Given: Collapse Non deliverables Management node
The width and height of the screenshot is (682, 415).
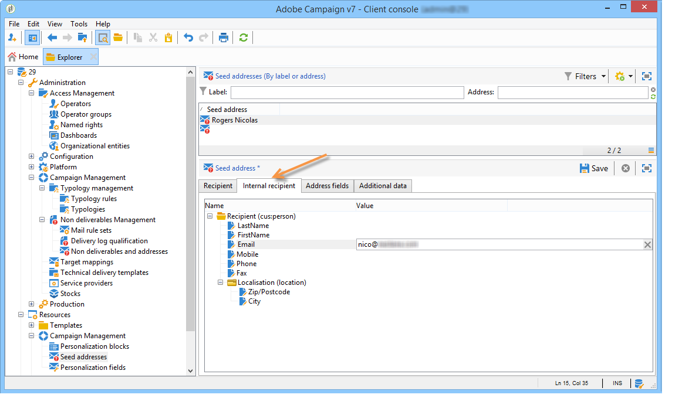Looking at the screenshot, I should 42,219.
